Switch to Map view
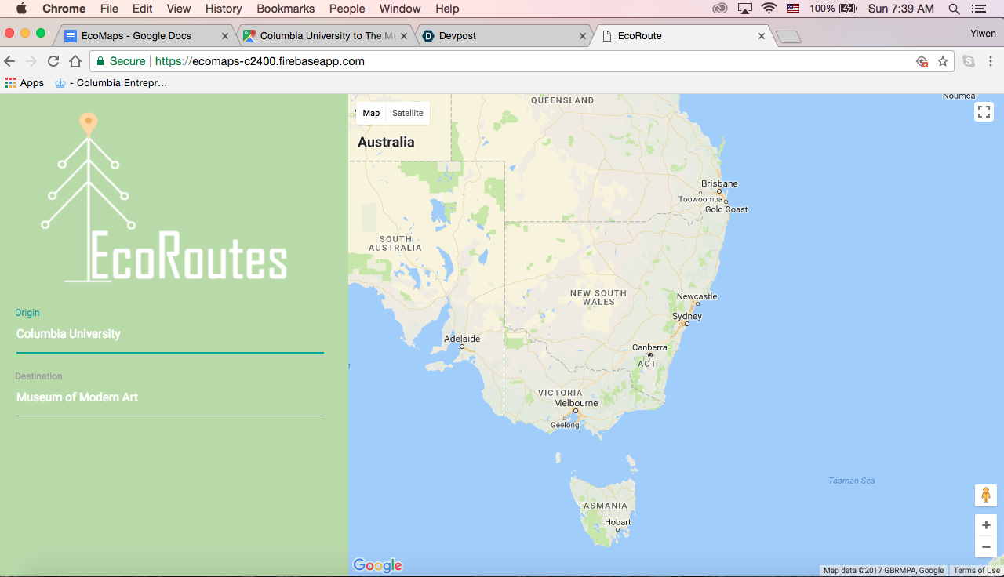The height and width of the screenshot is (577, 1004). click(x=371, y=113)
